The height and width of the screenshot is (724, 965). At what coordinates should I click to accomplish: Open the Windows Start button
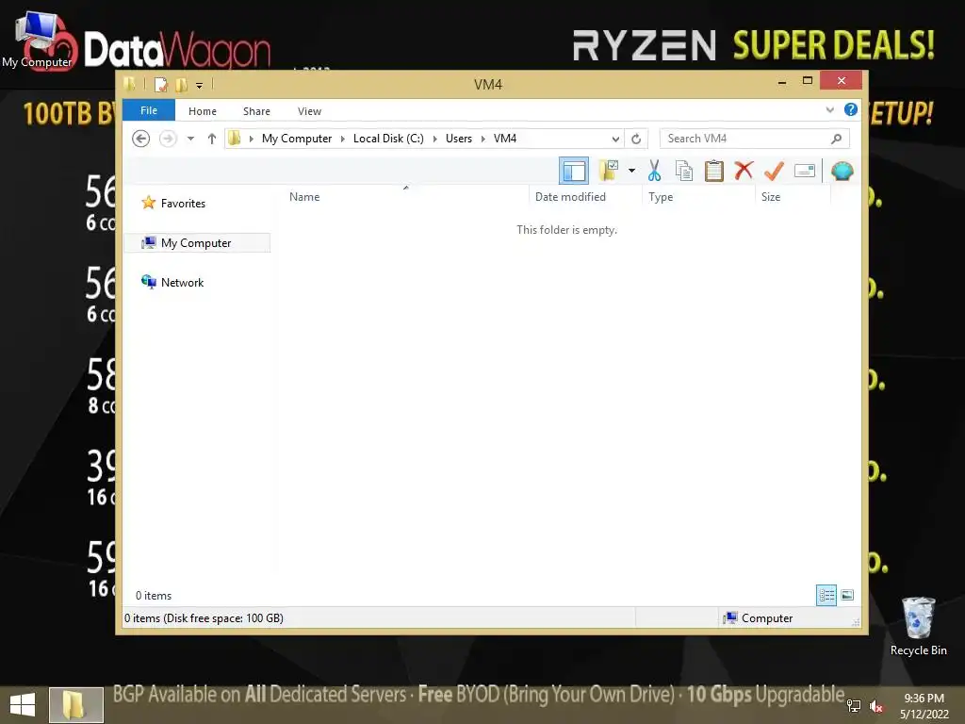(x=23, y=704)
